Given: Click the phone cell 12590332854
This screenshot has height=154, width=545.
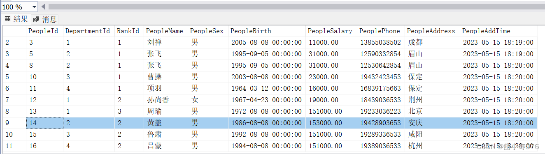Looking at the screenshot, I should click(381, 54).
